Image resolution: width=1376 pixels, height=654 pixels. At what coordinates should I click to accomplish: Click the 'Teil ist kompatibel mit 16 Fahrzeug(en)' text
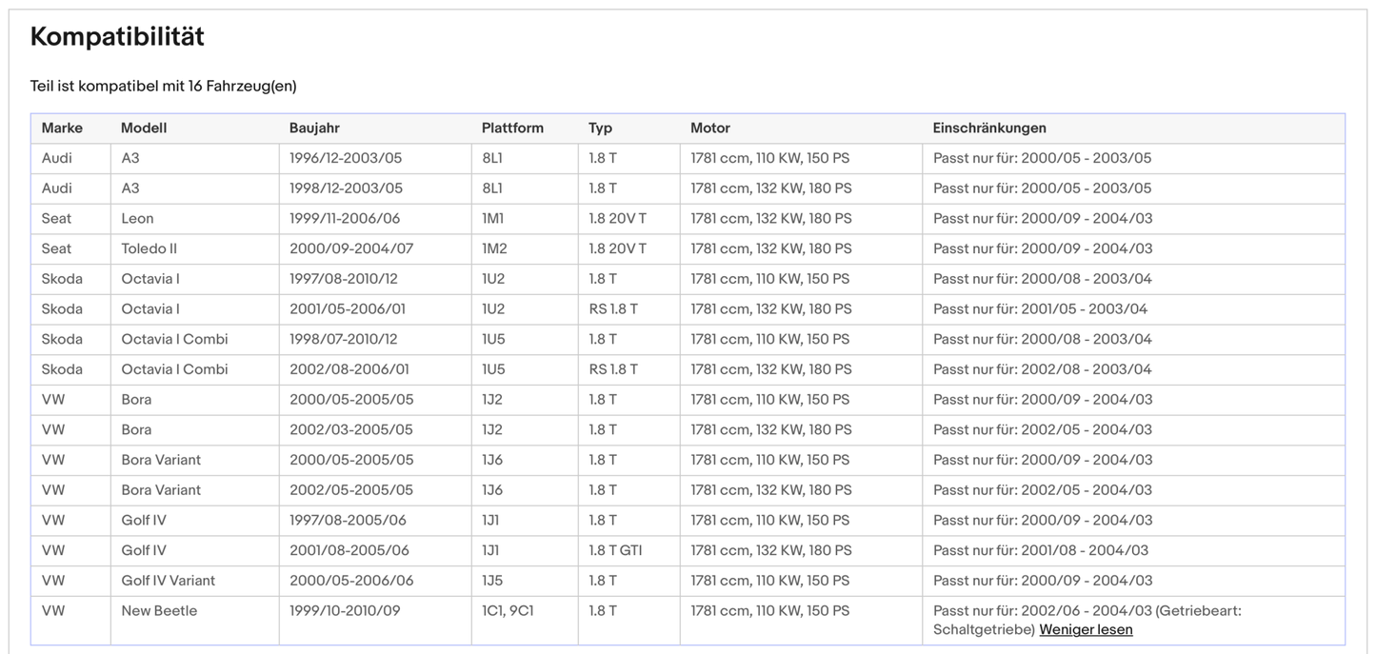point(163,86)
